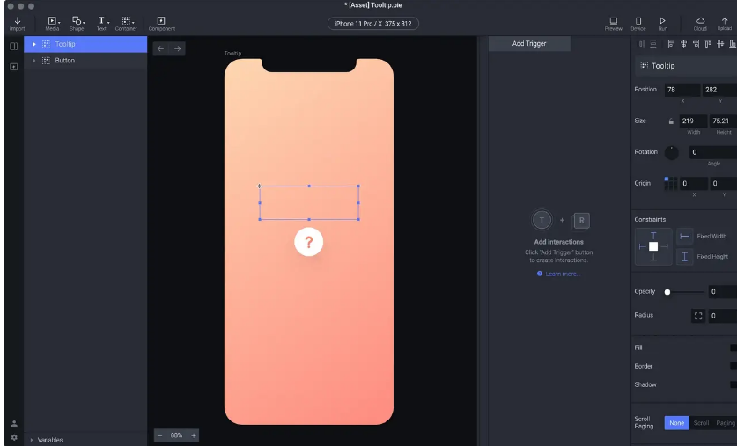
Task: Distribute horizontally icon in align bar
Action: (x=641, y=44)
